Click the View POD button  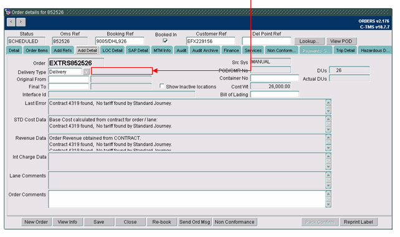tap(341, 41)
